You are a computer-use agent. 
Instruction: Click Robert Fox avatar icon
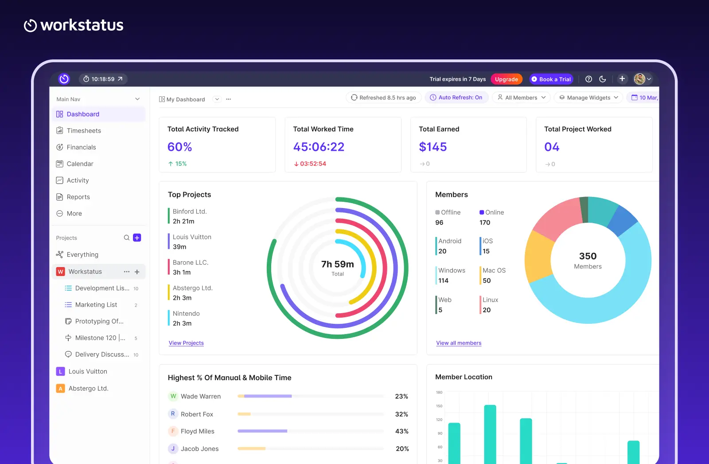(x=173, y=414)
